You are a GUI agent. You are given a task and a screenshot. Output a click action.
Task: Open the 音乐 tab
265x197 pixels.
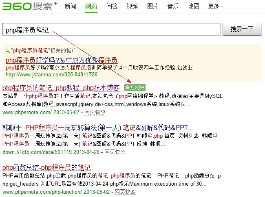(173, 6)
